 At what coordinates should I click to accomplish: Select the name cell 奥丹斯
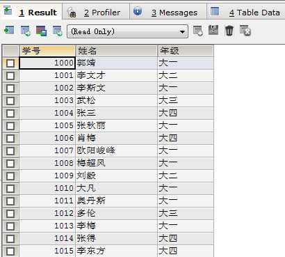click(117, 201)
